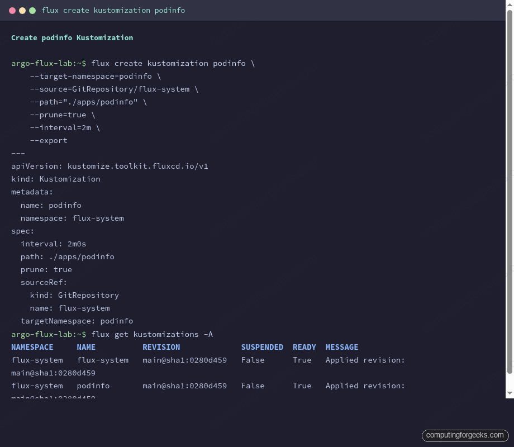Click the 'prune: true' line

(x=46, y=269)
